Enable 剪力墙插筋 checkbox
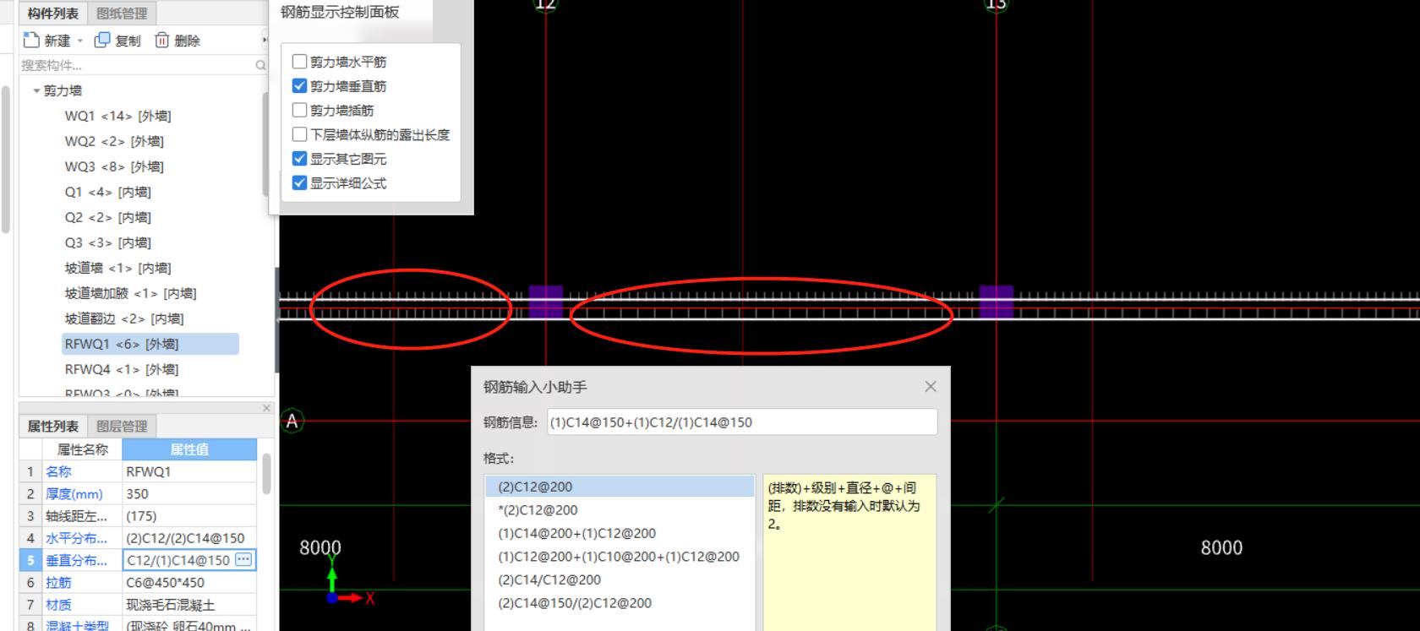 [299, 110]
